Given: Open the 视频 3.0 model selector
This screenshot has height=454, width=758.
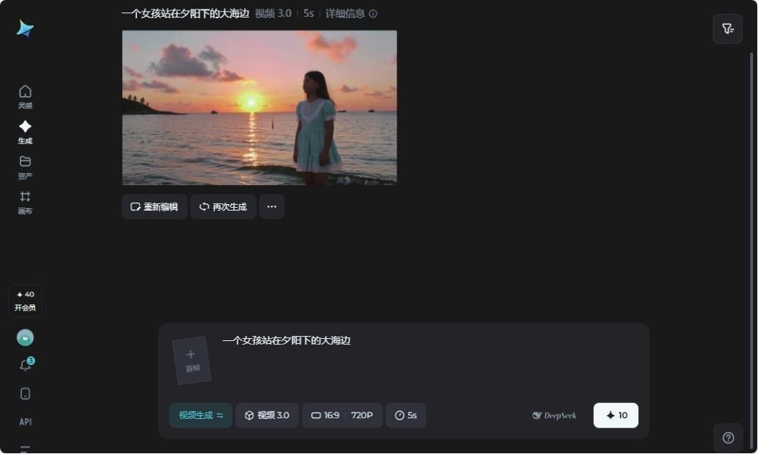Looking at the screenshot, I should click(267, 415).
